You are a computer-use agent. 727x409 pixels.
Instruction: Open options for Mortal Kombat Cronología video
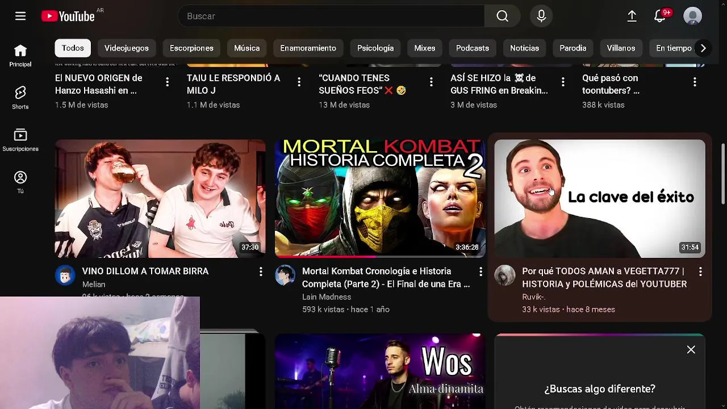[x=481, y=272]
